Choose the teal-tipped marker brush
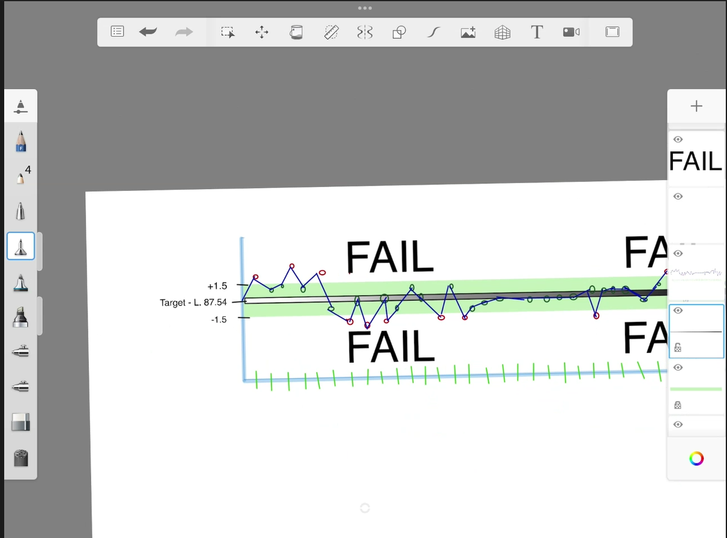Viewport: 727px width, 538px height. click(21, 282)
